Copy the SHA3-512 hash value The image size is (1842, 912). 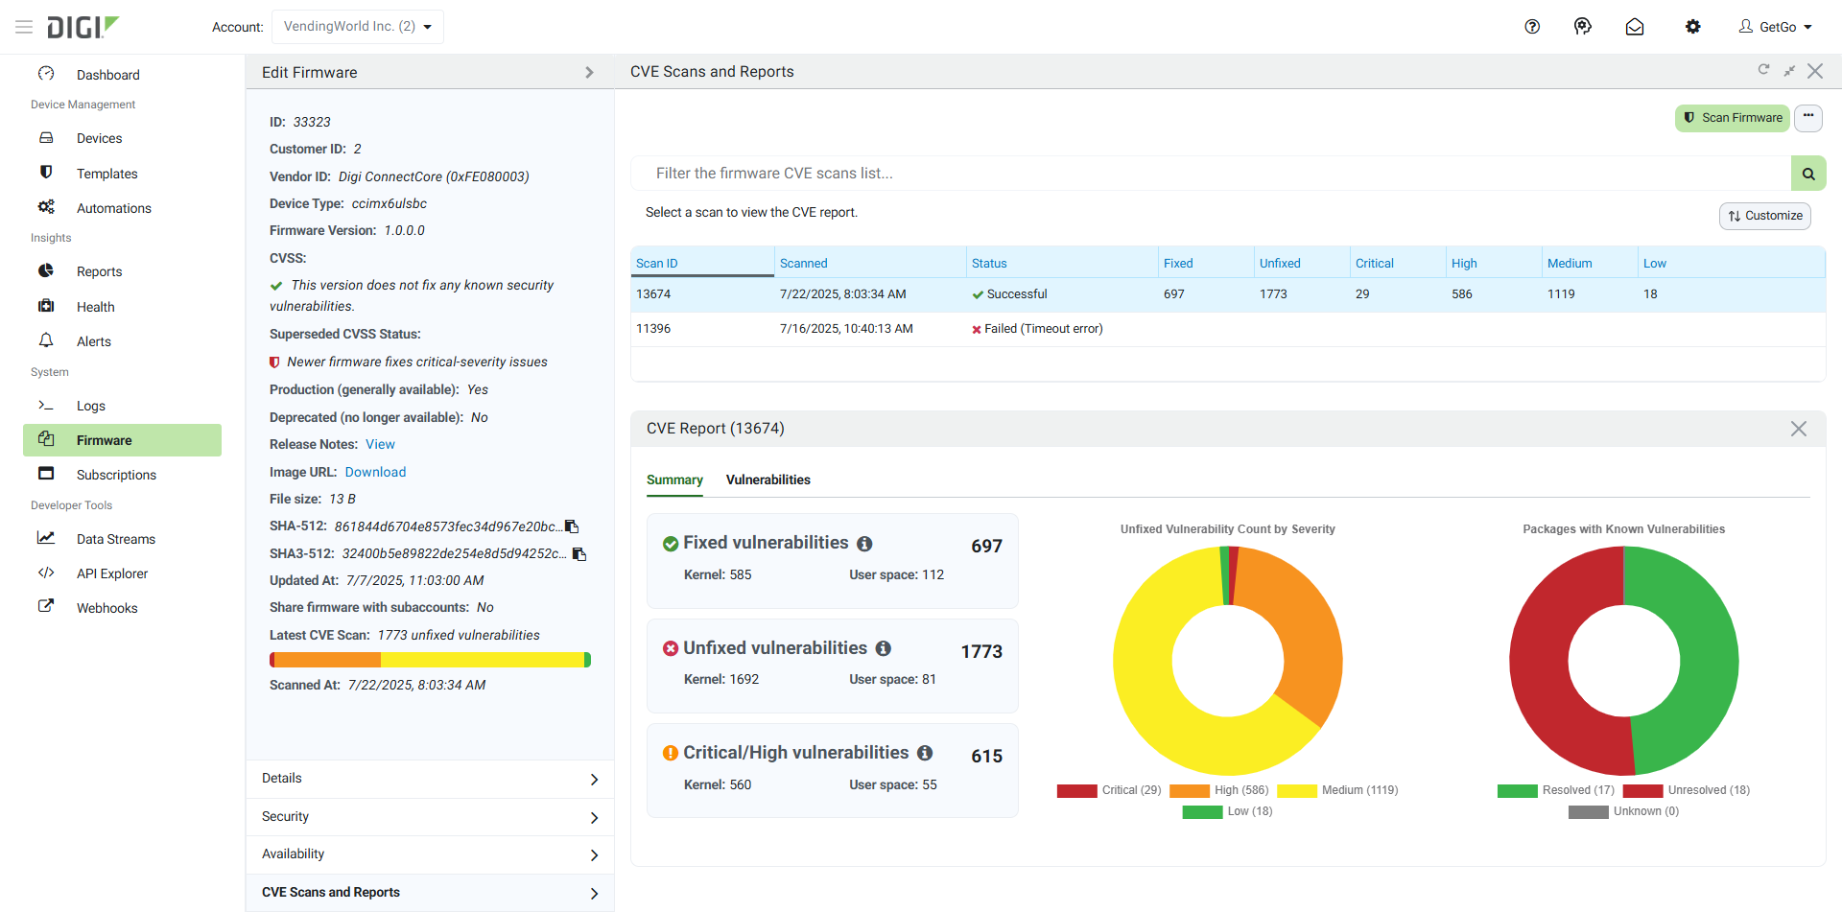[579, 554]
